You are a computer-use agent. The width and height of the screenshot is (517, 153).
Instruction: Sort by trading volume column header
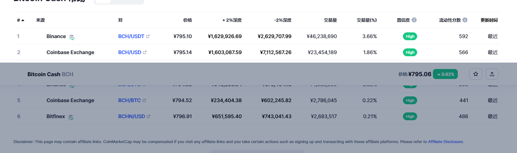[330, 20]
